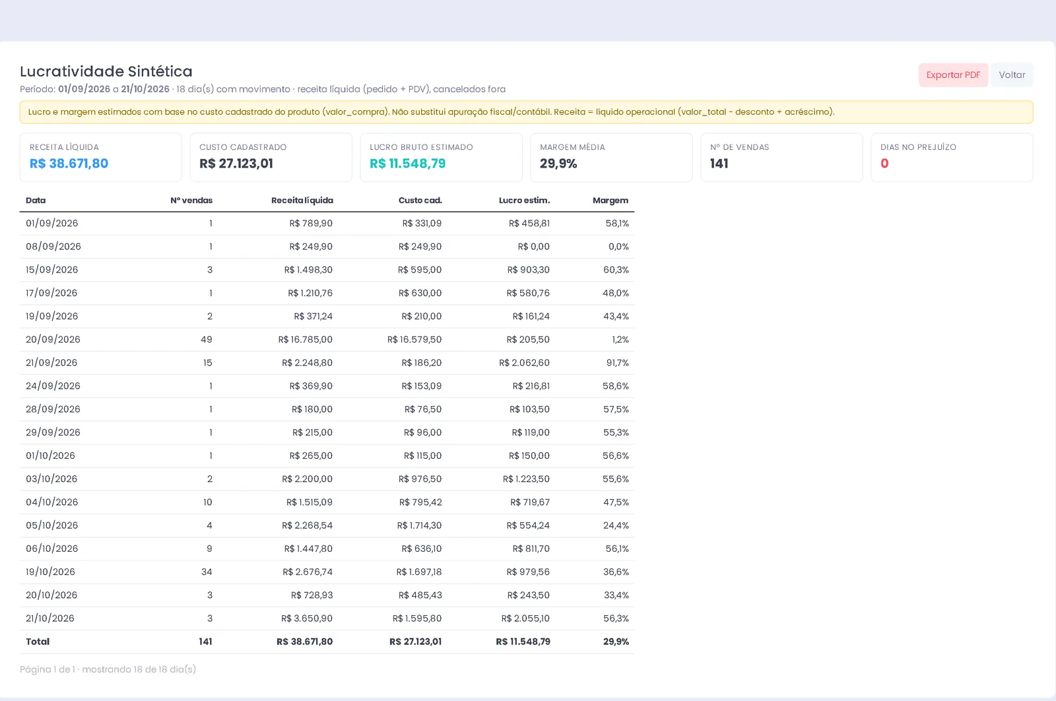Click lucro value R$ 1.223,50
This screenshot has height=701, width=1056.
click(x=526, y=479)
